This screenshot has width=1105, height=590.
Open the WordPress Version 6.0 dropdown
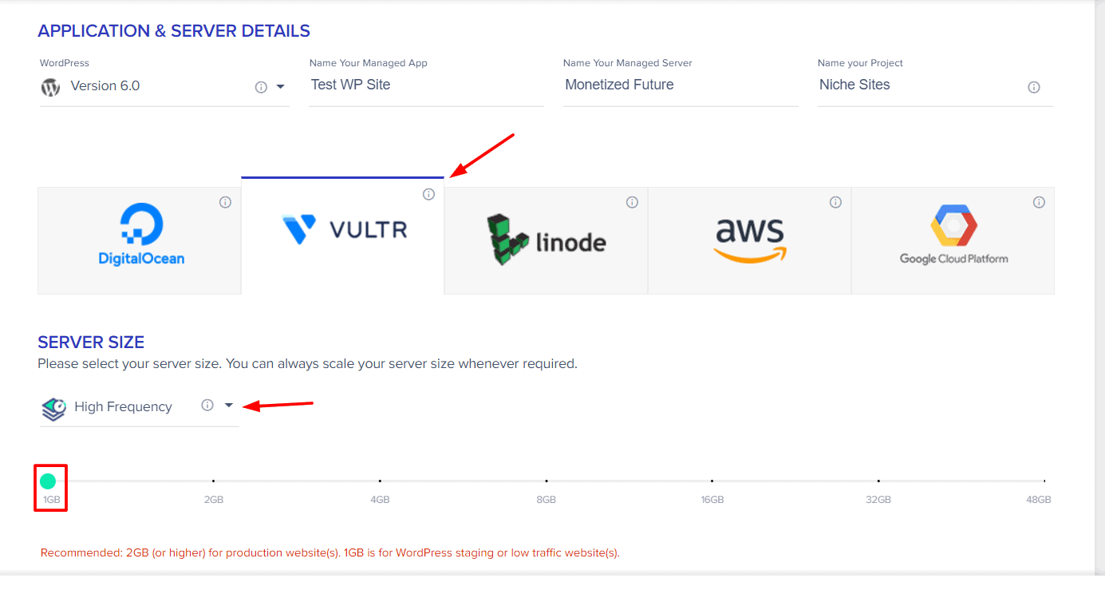pyautogui.click(x=281, y=87)
